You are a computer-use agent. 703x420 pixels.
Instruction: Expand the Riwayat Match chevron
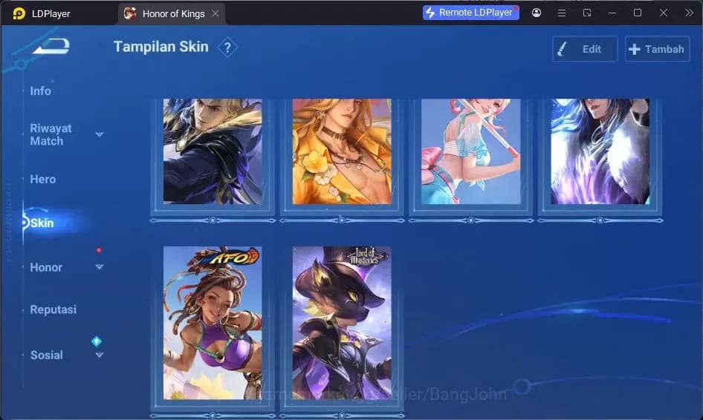click(100, 134)
